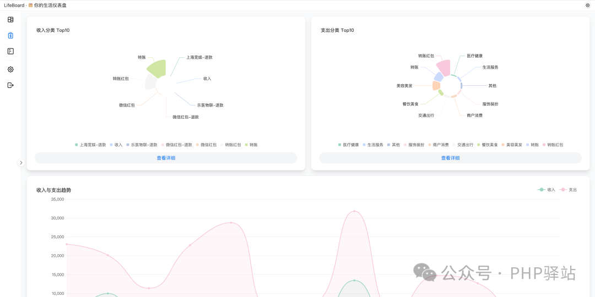Open the dashboard grid icon in sidebar
The width and height of the screenshot is (595, 297).
click(x=10, y=20)
